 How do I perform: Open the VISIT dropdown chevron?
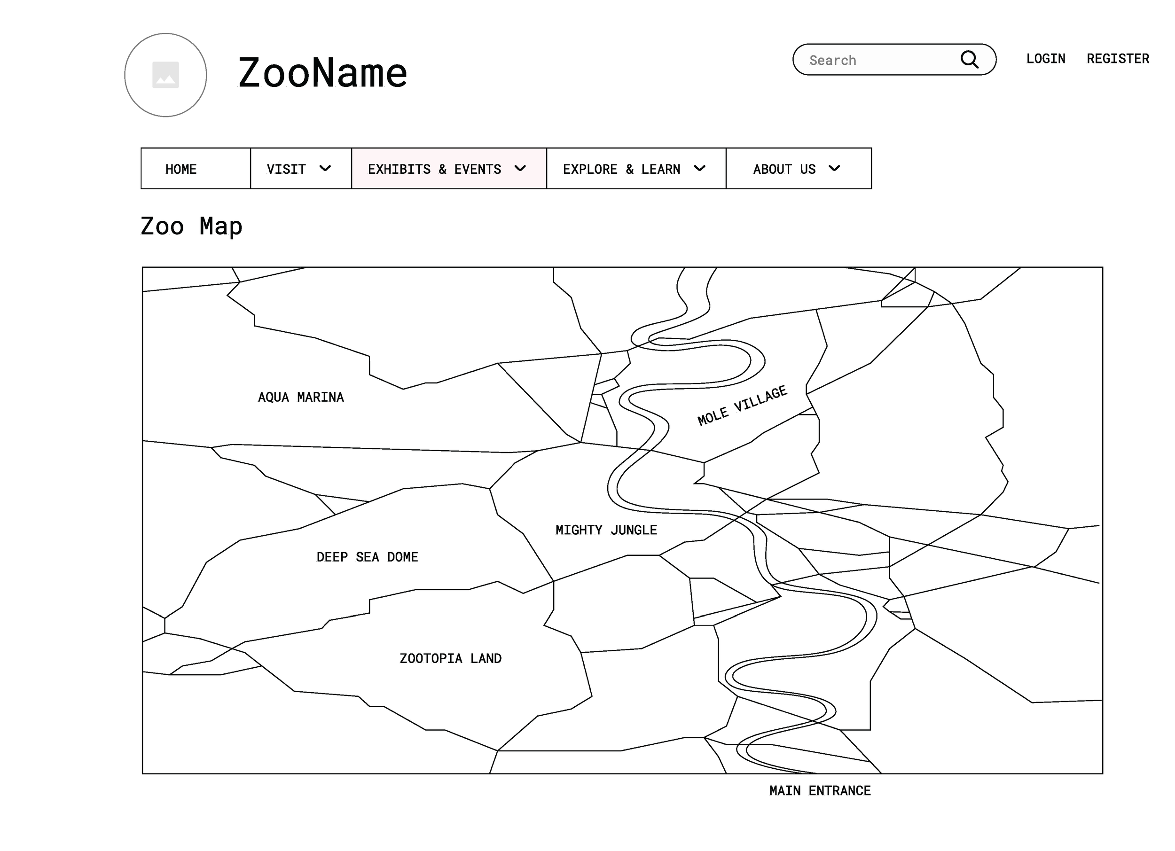[x=326, y=168]
